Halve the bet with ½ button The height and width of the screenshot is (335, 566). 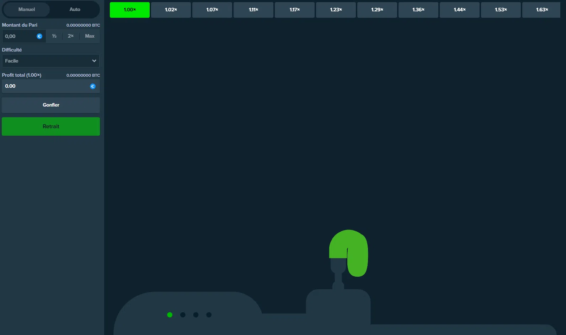coord(54,36)
